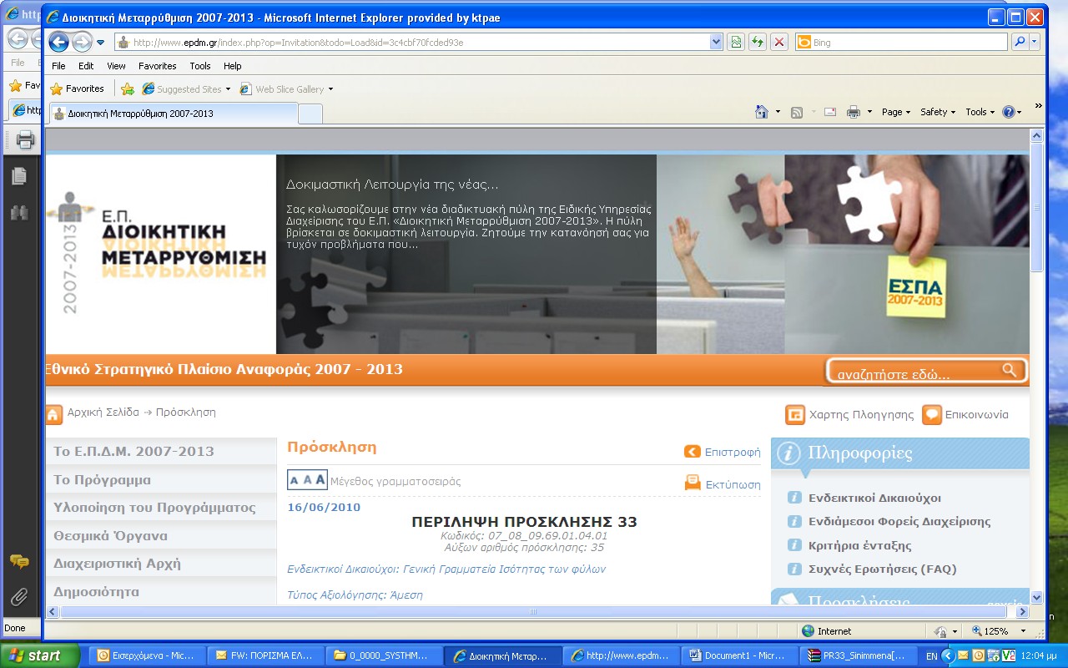Click the Favorites star button
Viewport: 1068px width, 668px height.
click(78, 89)
